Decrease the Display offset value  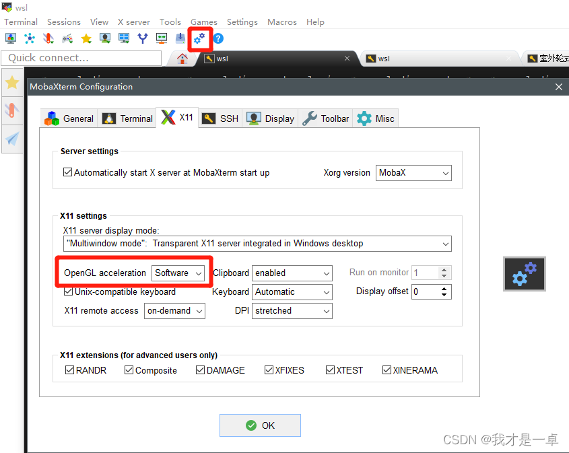point(444,295)
